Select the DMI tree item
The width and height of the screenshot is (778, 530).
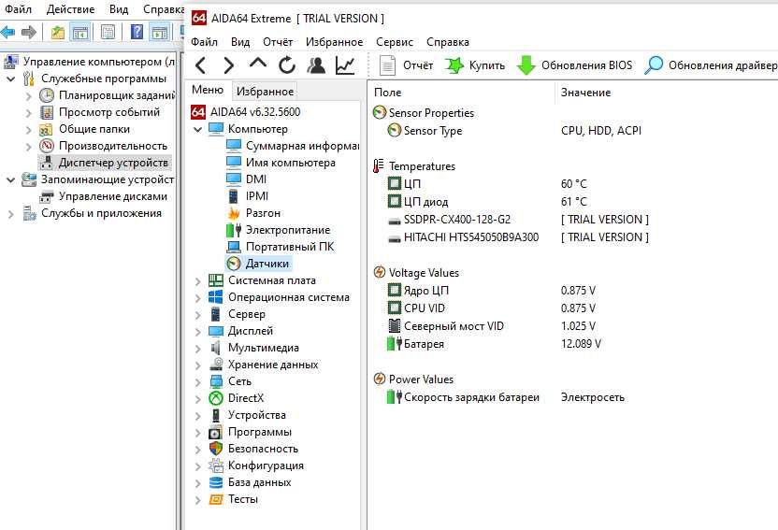coord(256,179)
